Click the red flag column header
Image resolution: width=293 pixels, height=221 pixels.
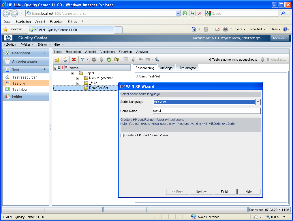66,68
